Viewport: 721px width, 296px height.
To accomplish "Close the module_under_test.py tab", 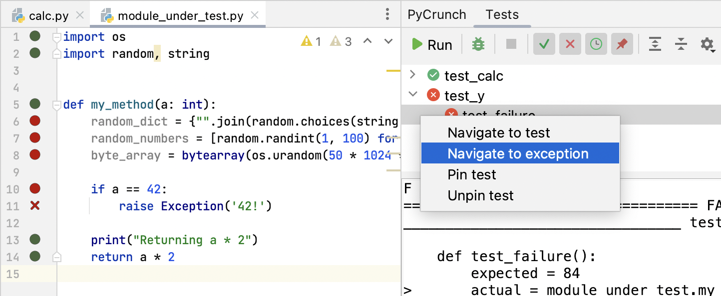I will pyautogui.click(x=254, y=16).
